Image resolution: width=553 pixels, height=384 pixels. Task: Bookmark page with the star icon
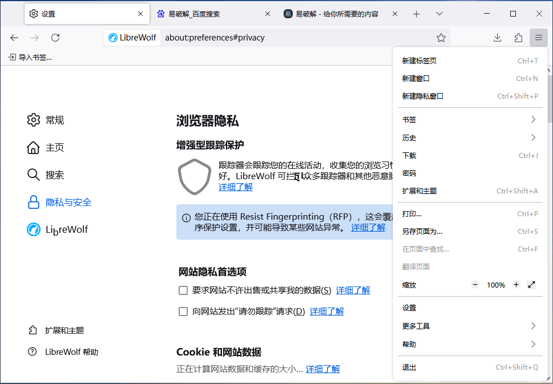pos(441,38)
